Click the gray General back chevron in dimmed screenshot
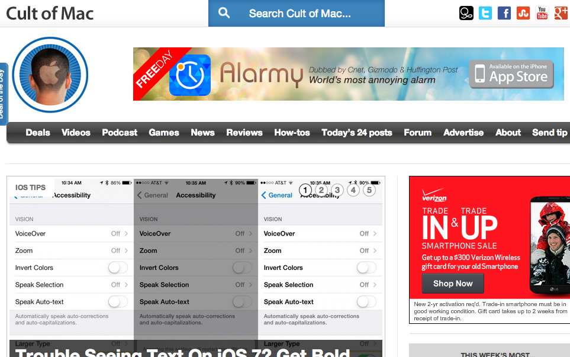The width and height of the screenshot is (570, 357). click(x=140, y=195)
